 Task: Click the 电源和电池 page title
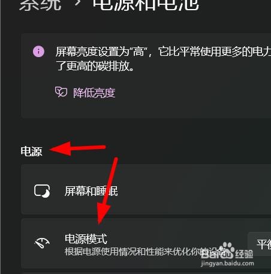pyautogui.click(x=146, y=4)
